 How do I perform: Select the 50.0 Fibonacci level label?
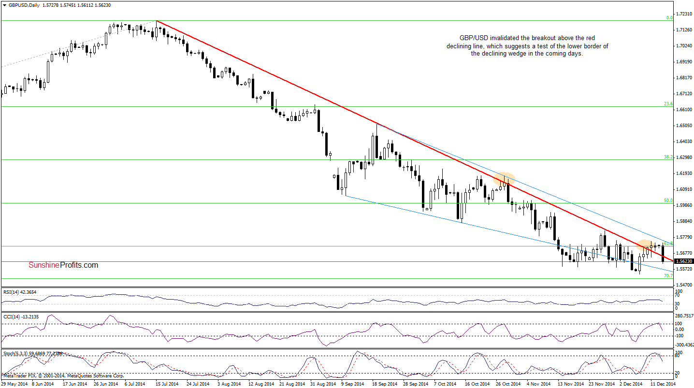(668, 200)
